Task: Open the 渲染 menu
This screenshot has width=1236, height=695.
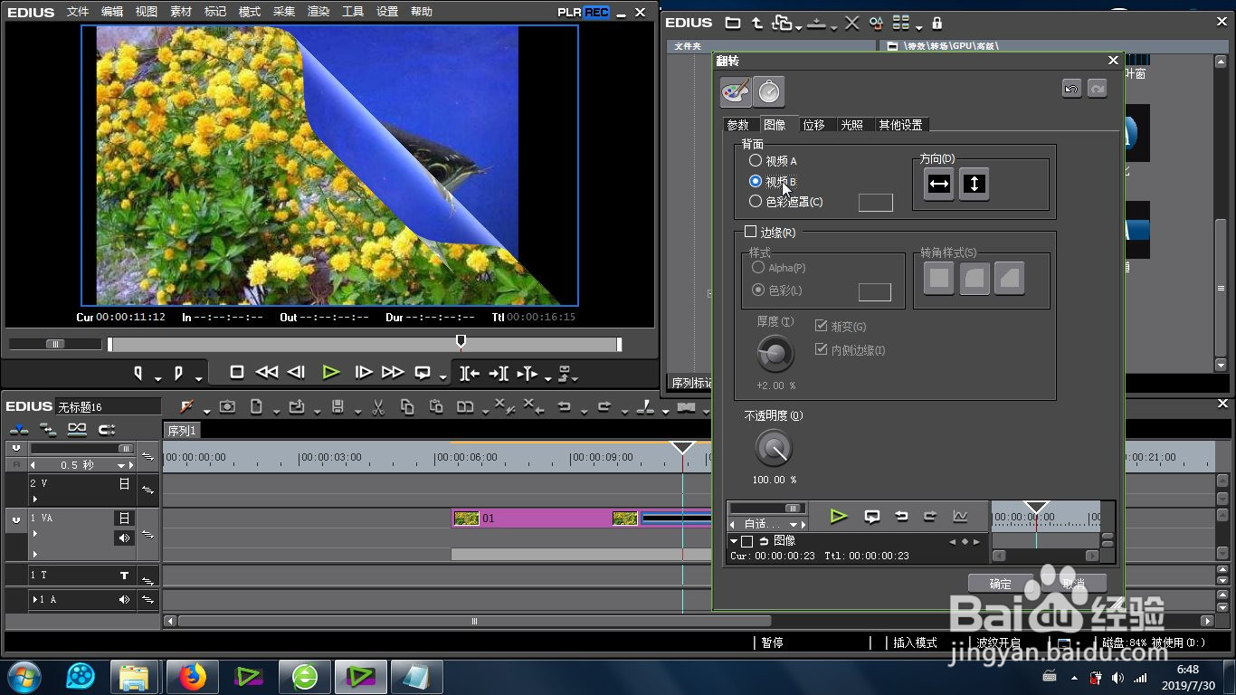Action: 319,12
